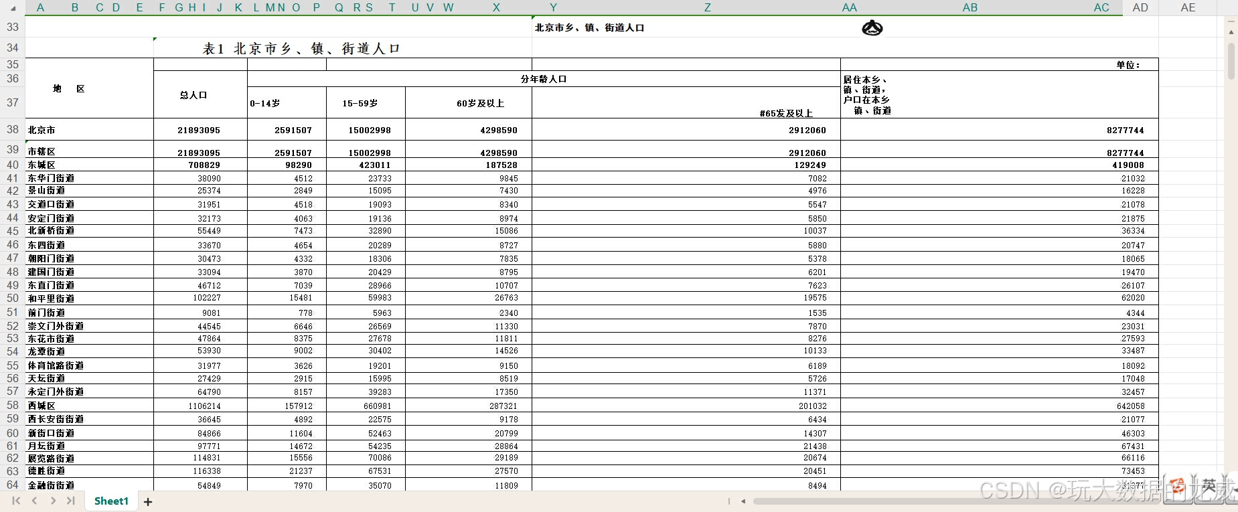Image resolution: width=1238 pixels, height=512 pixels.
Task: Select row header 38
Action: [x=13, y=129]
